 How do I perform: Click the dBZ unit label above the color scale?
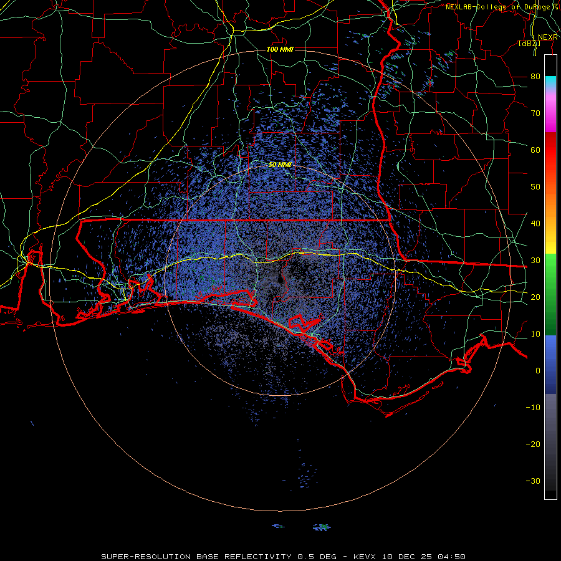point(530,44)
